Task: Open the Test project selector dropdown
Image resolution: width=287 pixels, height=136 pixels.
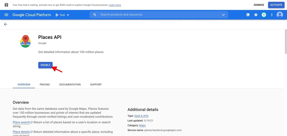Action: [x=62, y=15]
